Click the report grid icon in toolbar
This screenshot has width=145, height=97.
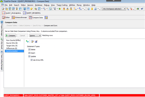[50, 9]
